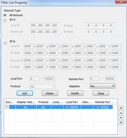Image resolution: width=127 pixels, height=138 pixels.
Task: Expand the Protocol combo box
Action: pos(42,86)
